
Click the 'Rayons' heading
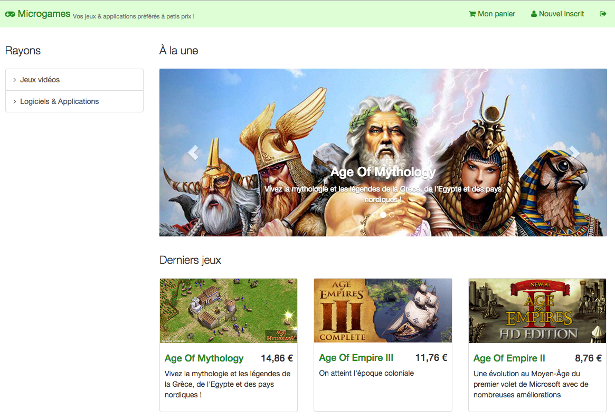click(23, 51)
